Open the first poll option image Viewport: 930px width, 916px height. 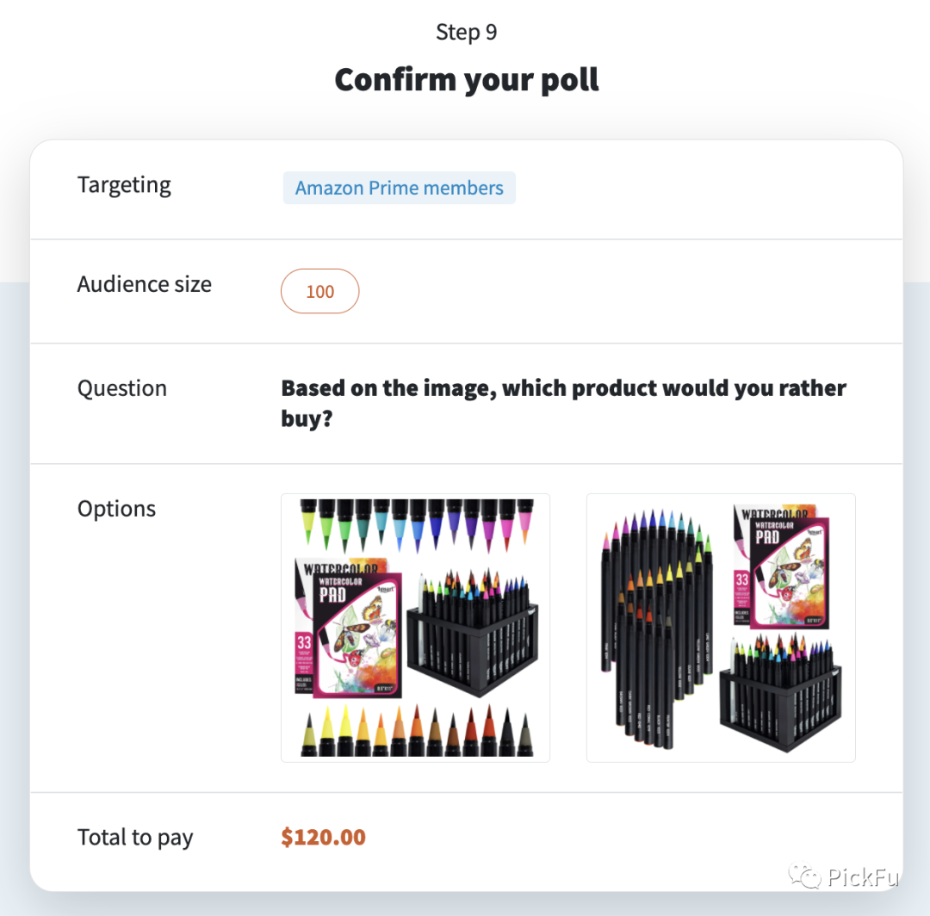(415, 628)
